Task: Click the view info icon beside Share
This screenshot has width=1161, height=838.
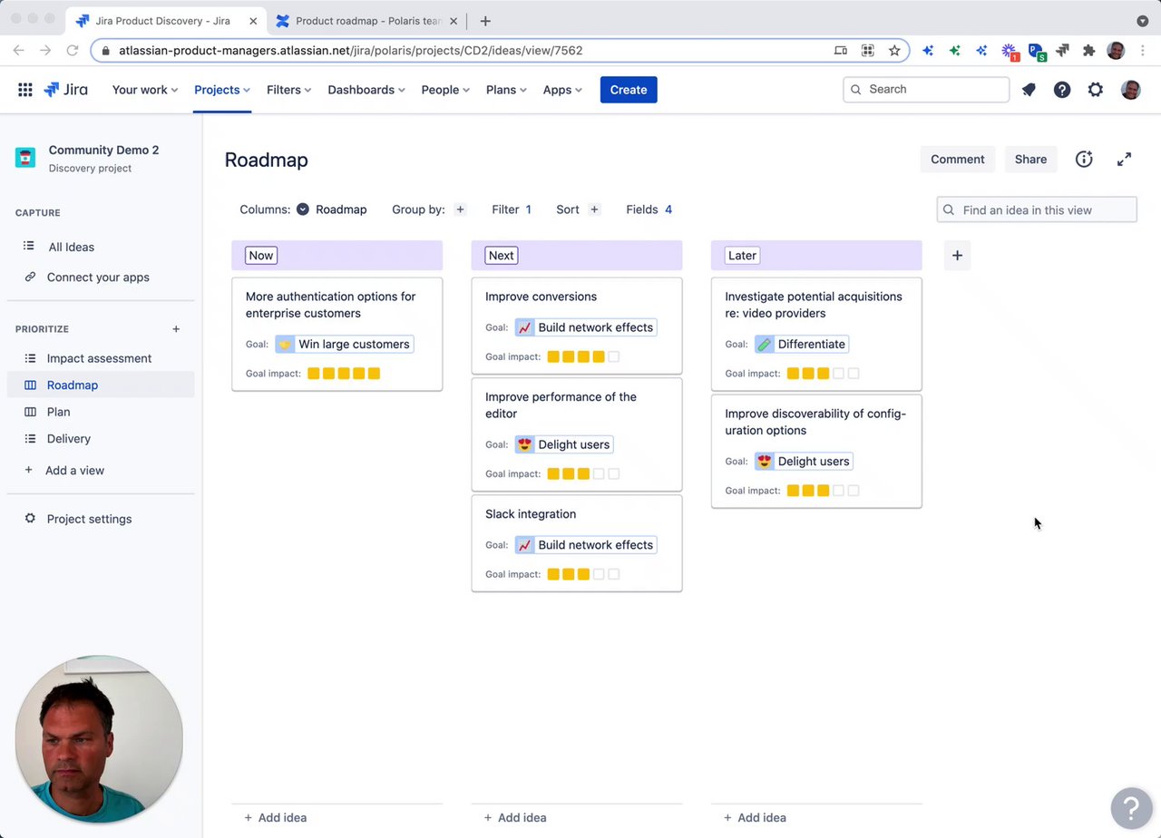Action: coord(1084,160)
